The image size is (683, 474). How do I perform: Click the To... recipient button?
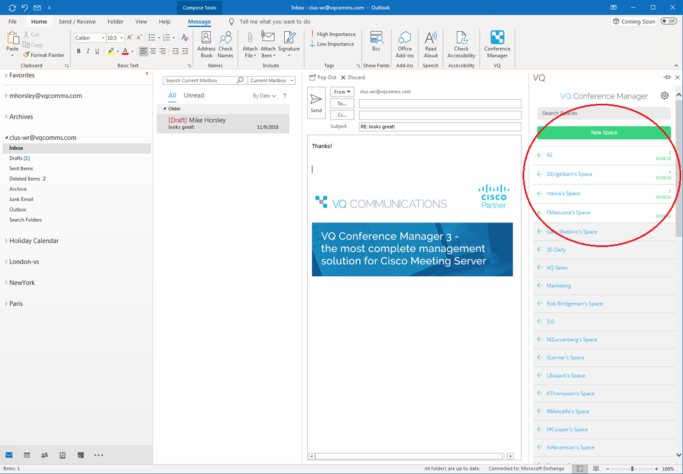pos(343,104)
